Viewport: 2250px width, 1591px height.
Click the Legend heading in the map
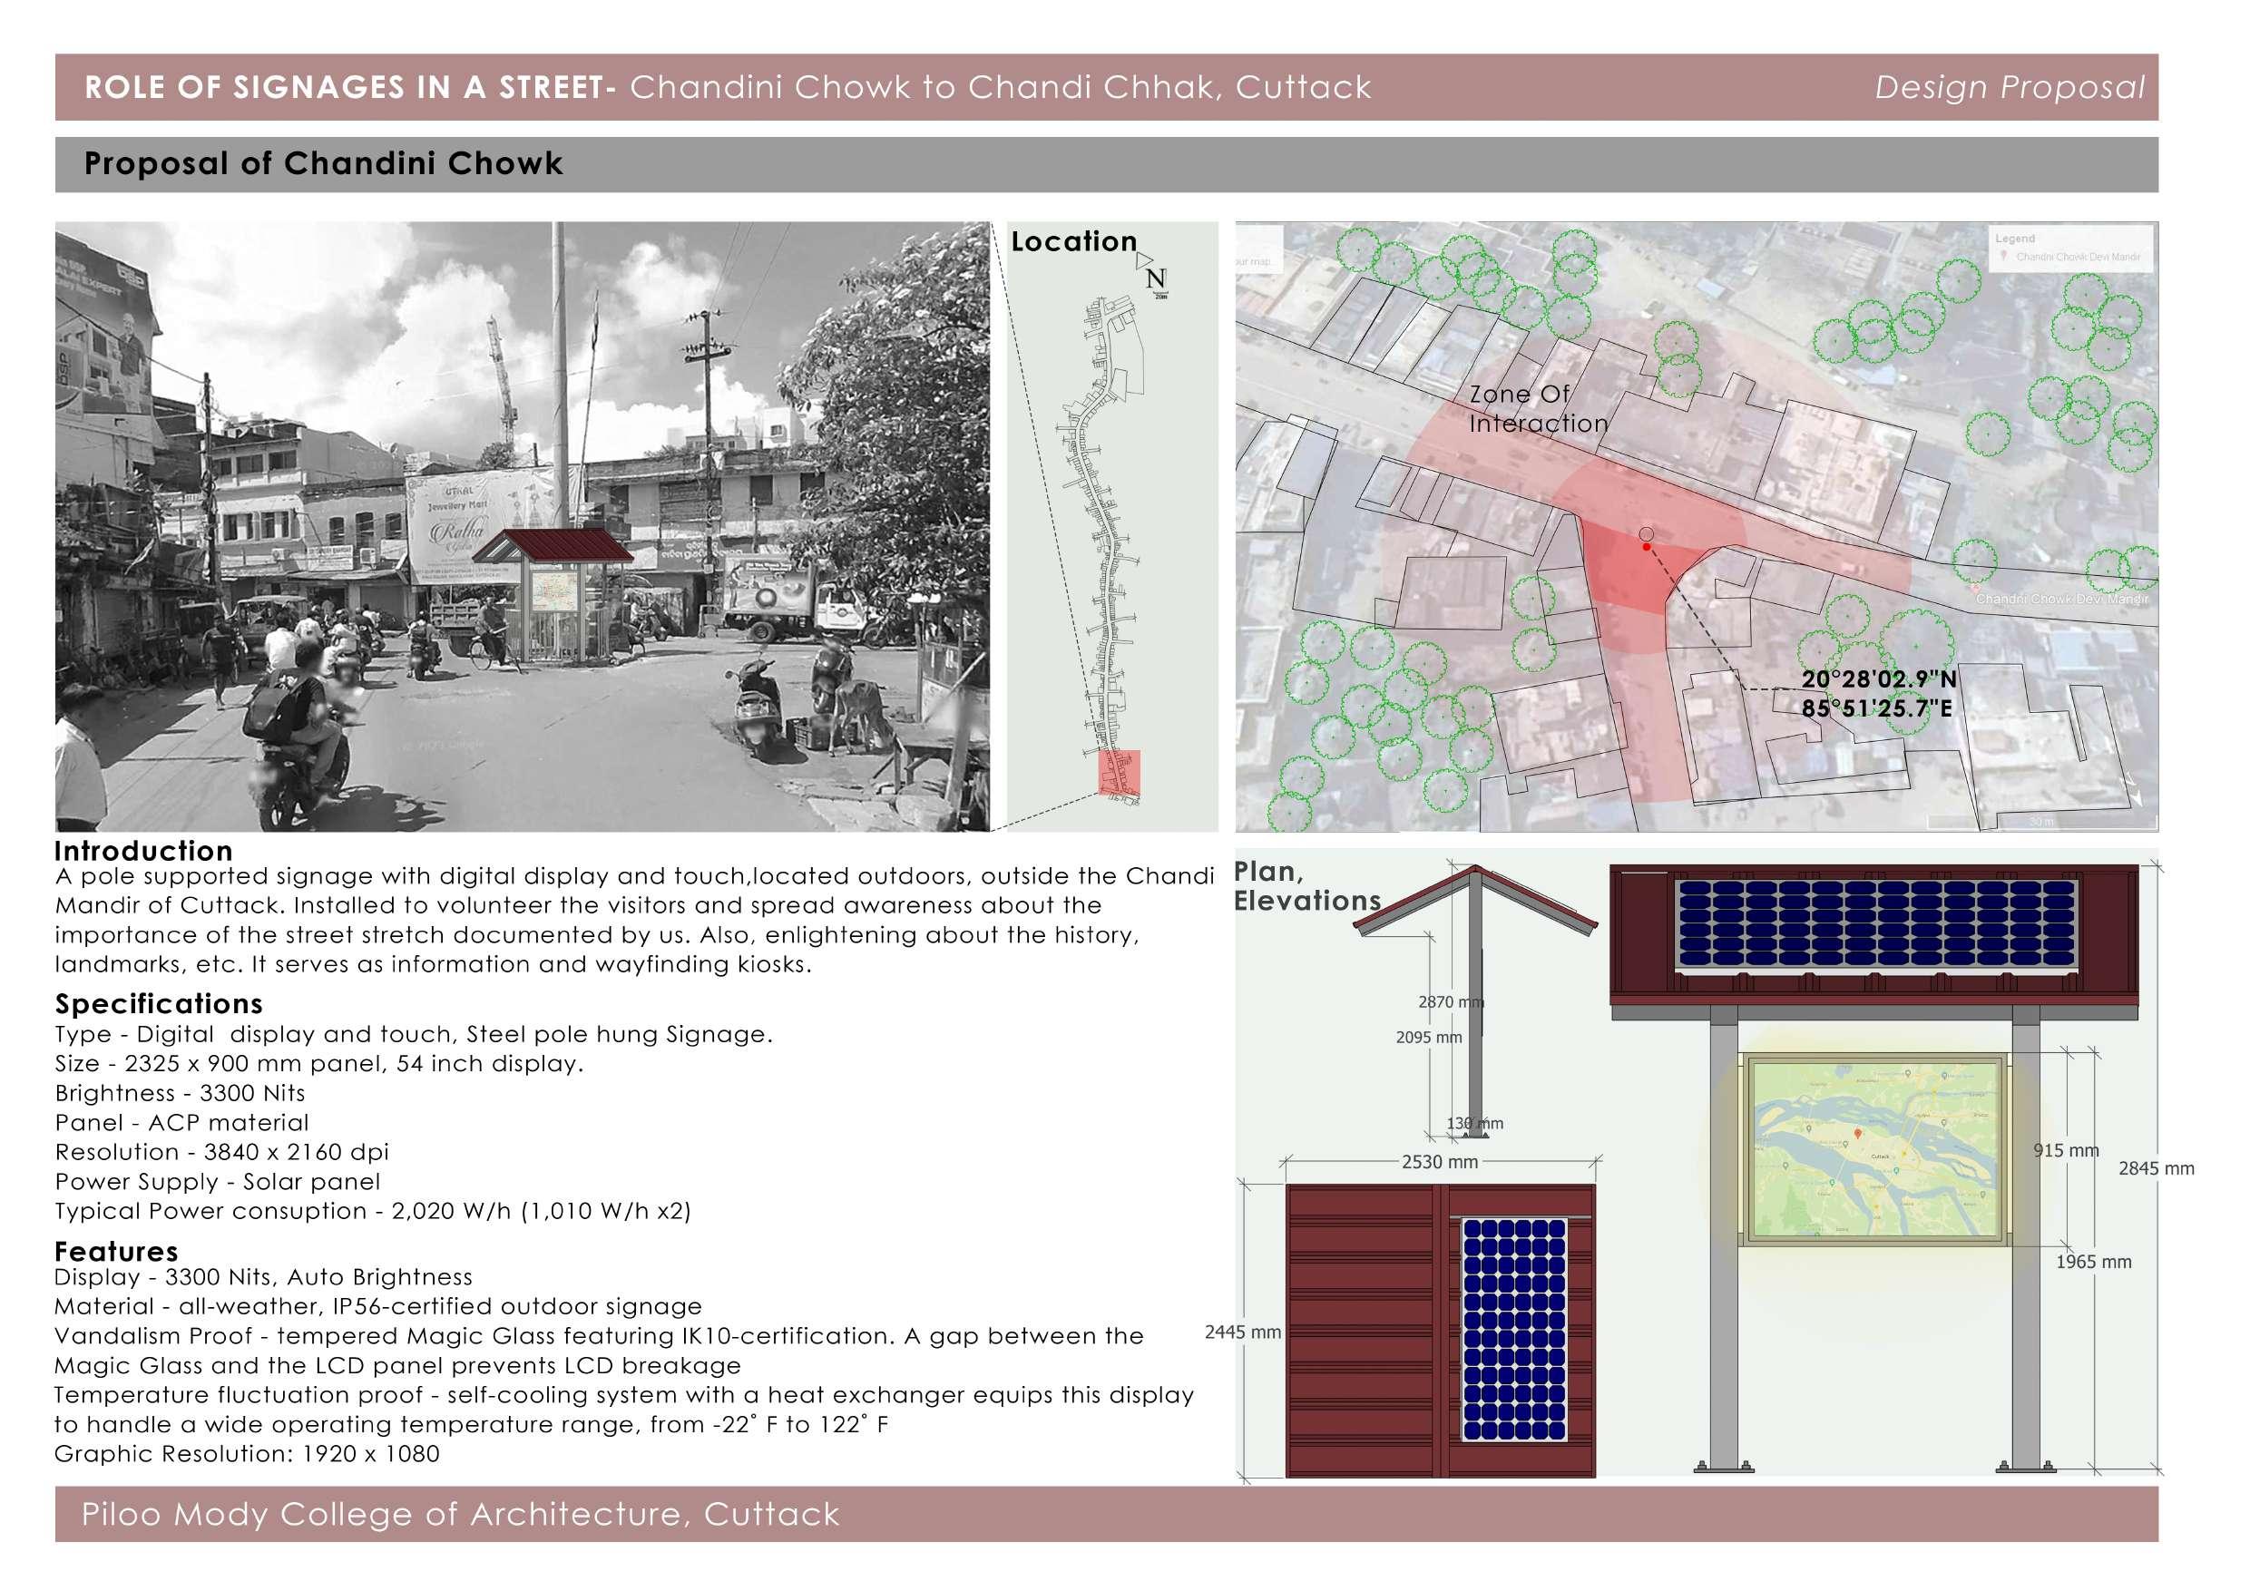point(2015,238)
